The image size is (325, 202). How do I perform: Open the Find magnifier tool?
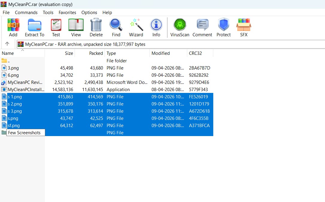[x=116, y=25]
